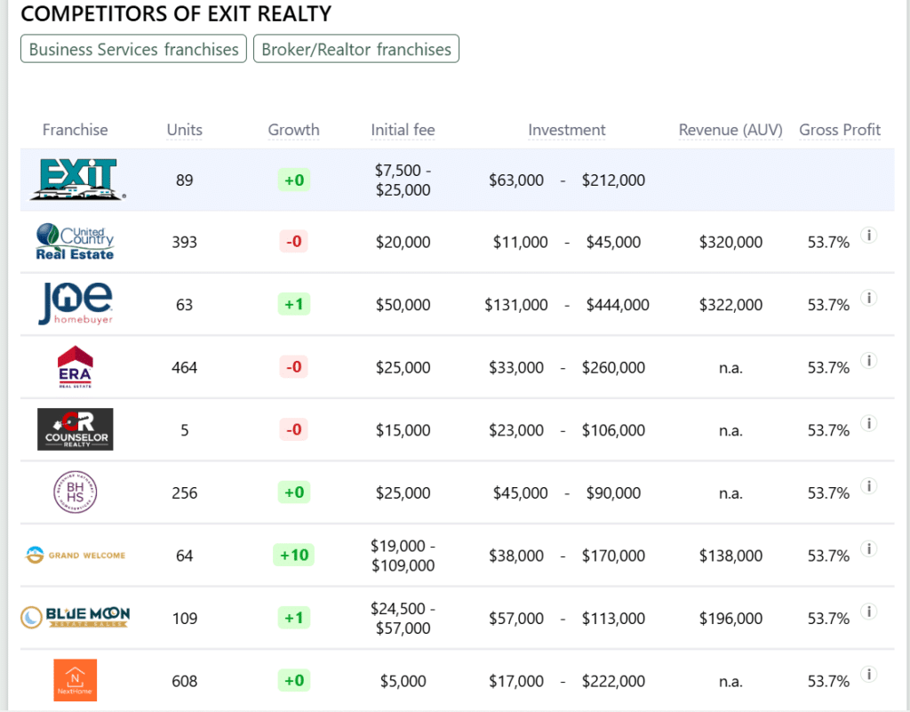Click the $138,000 revenue value

pos(730,556)
